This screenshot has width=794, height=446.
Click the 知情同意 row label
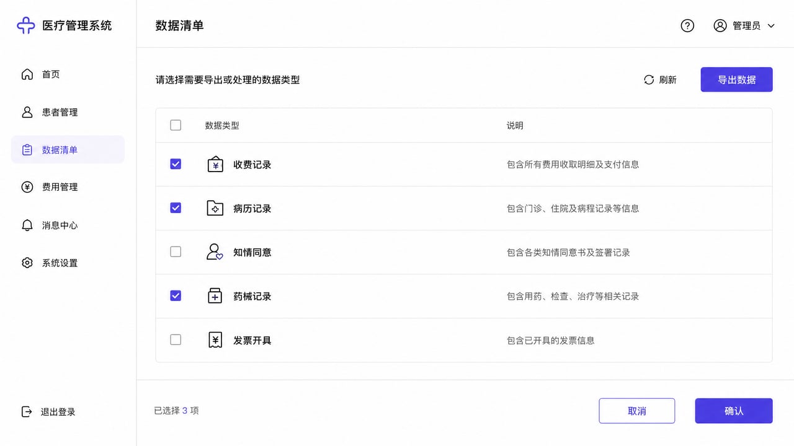252,253
